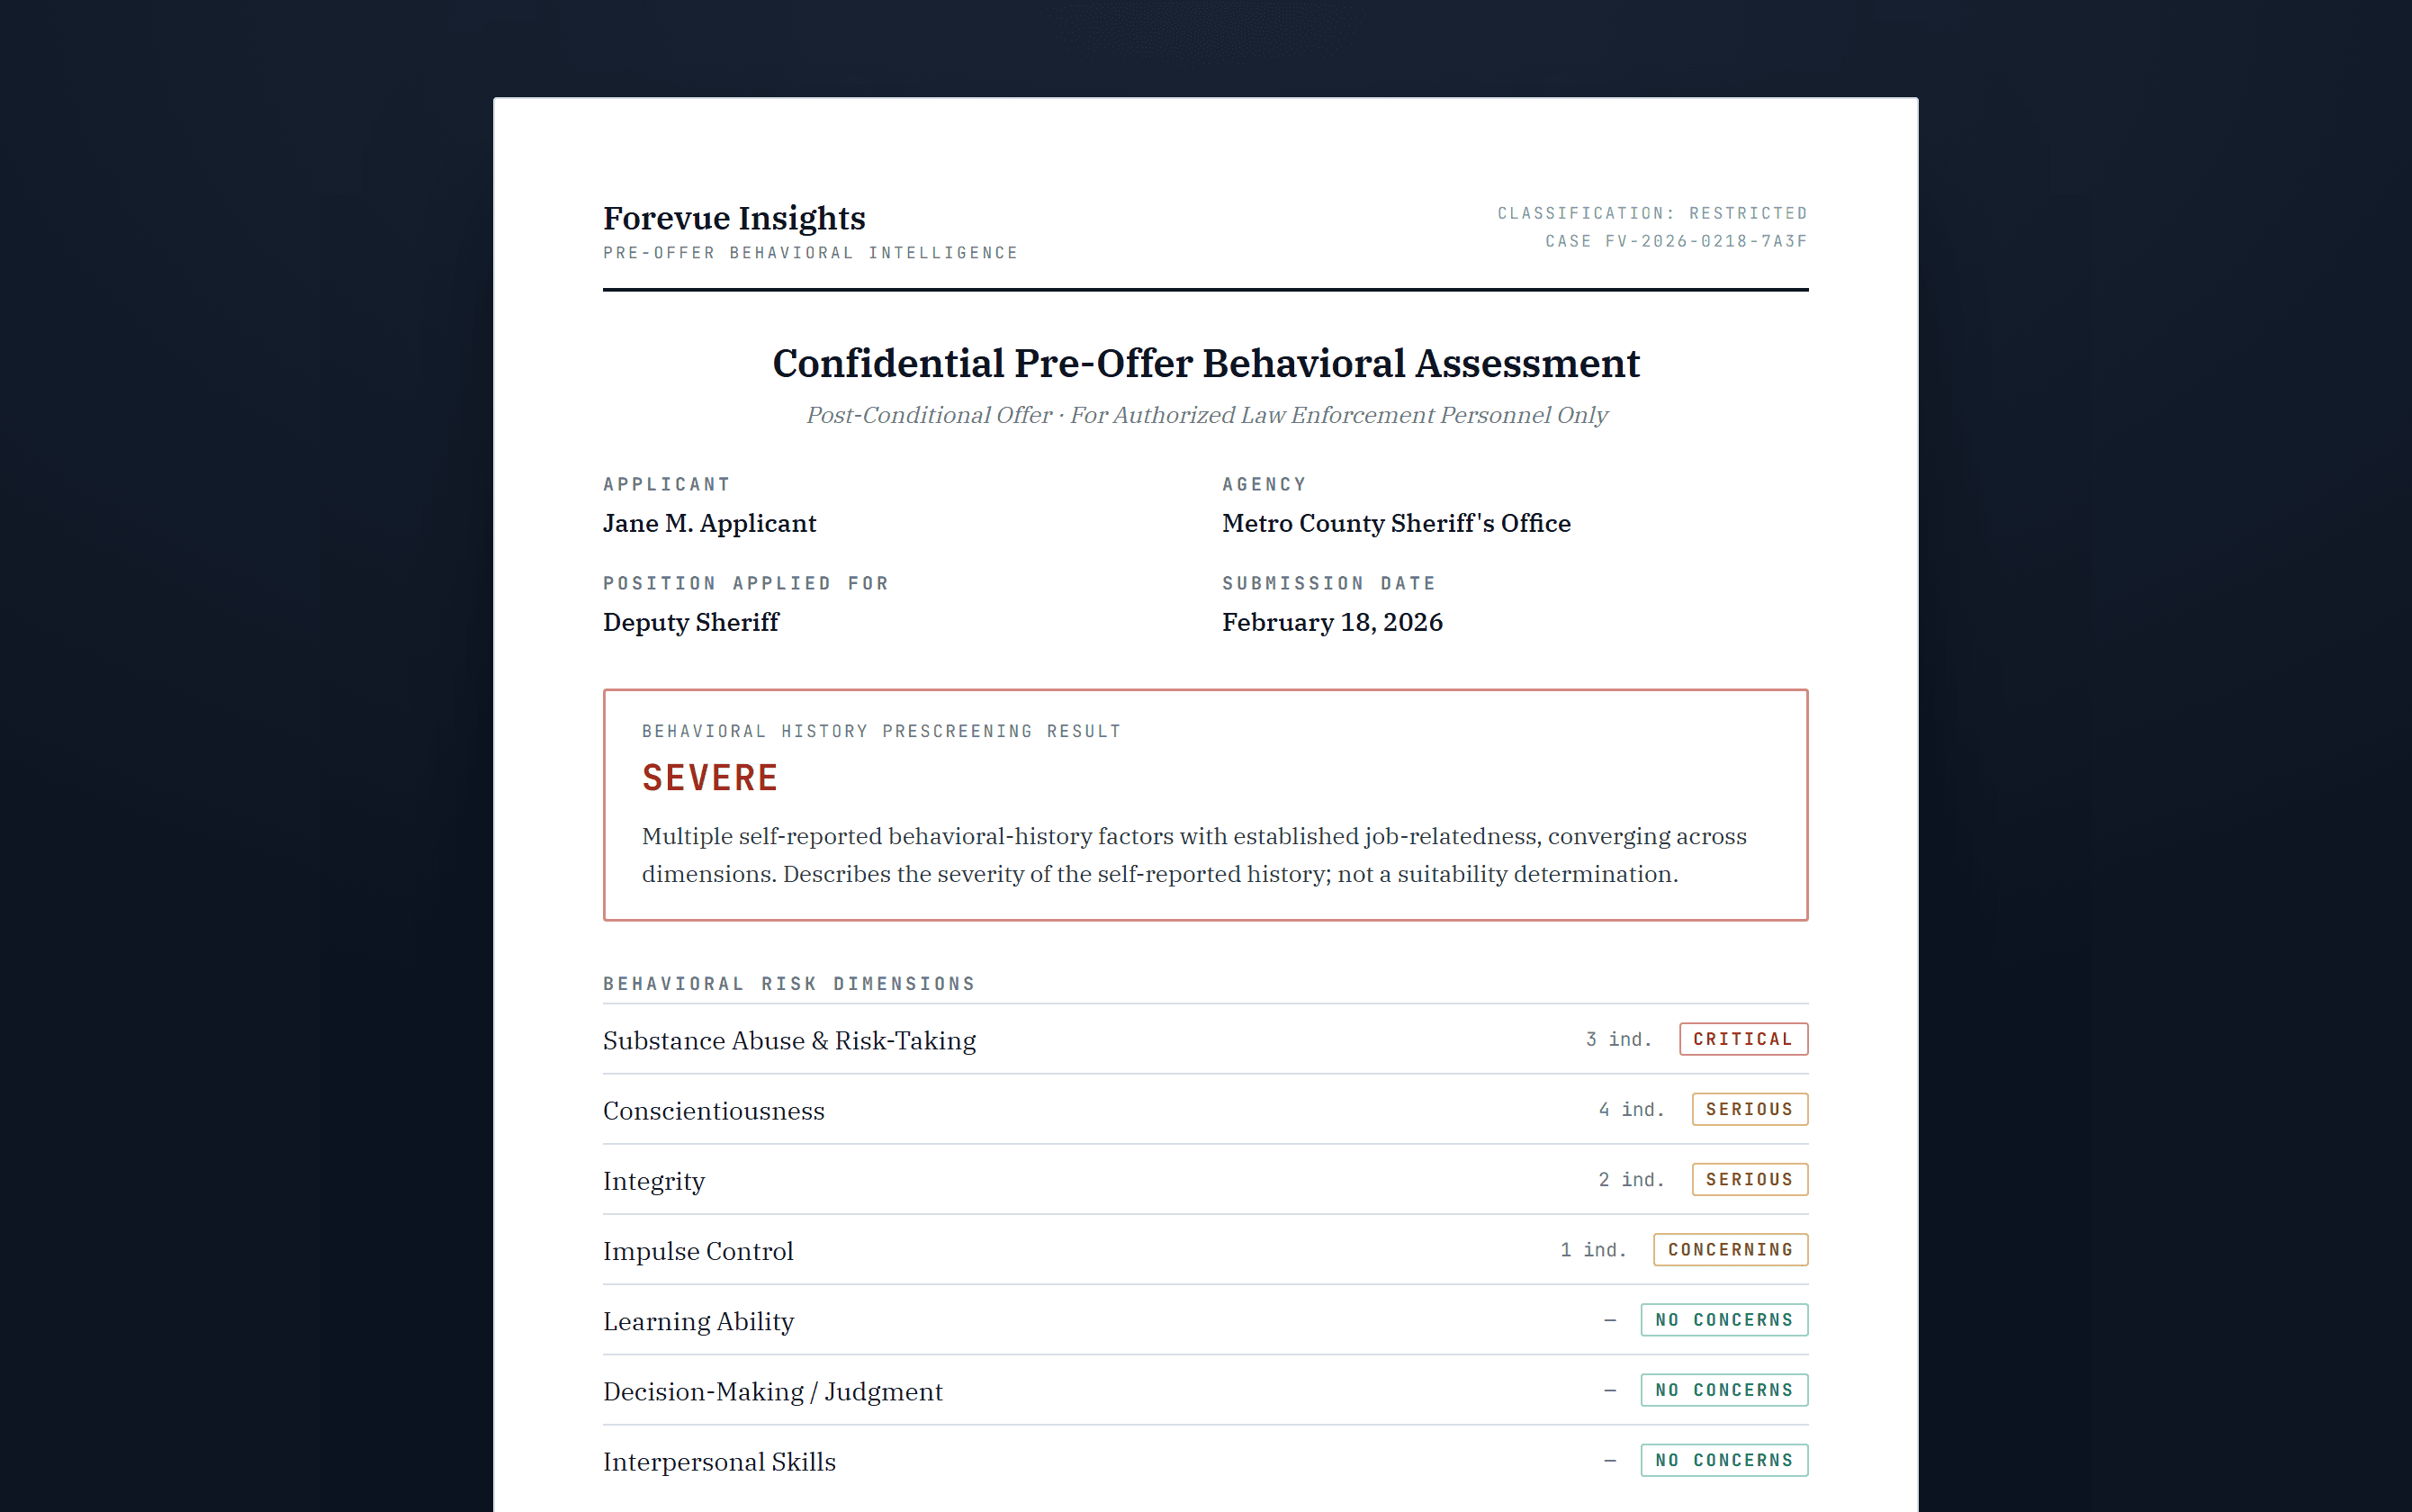This screenshot has height=1512, width=2412.
Task: Select Metro County Sheriff's Office agency name
Action: pyautogui.click(x=1396, y=523)
